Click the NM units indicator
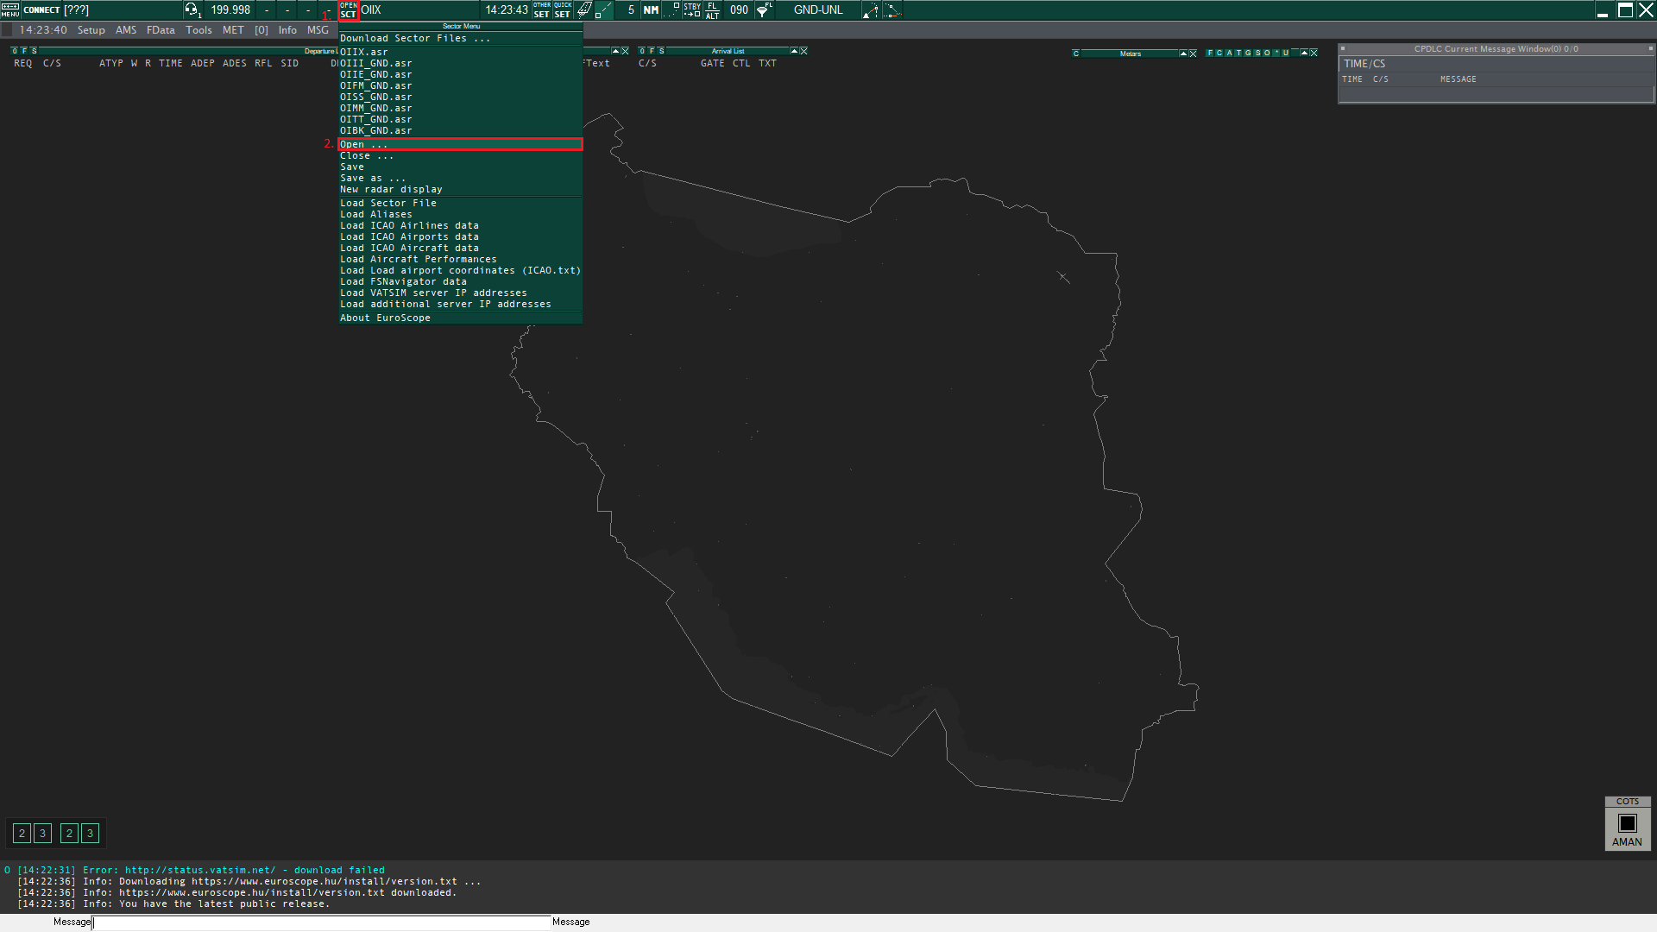This screenshot has width=1657, height=932. [651, 9]
